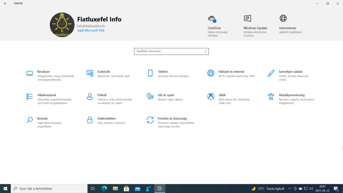
Task: Click the search magnifier in Beállítás keresése box
Action: coord(205,51)
